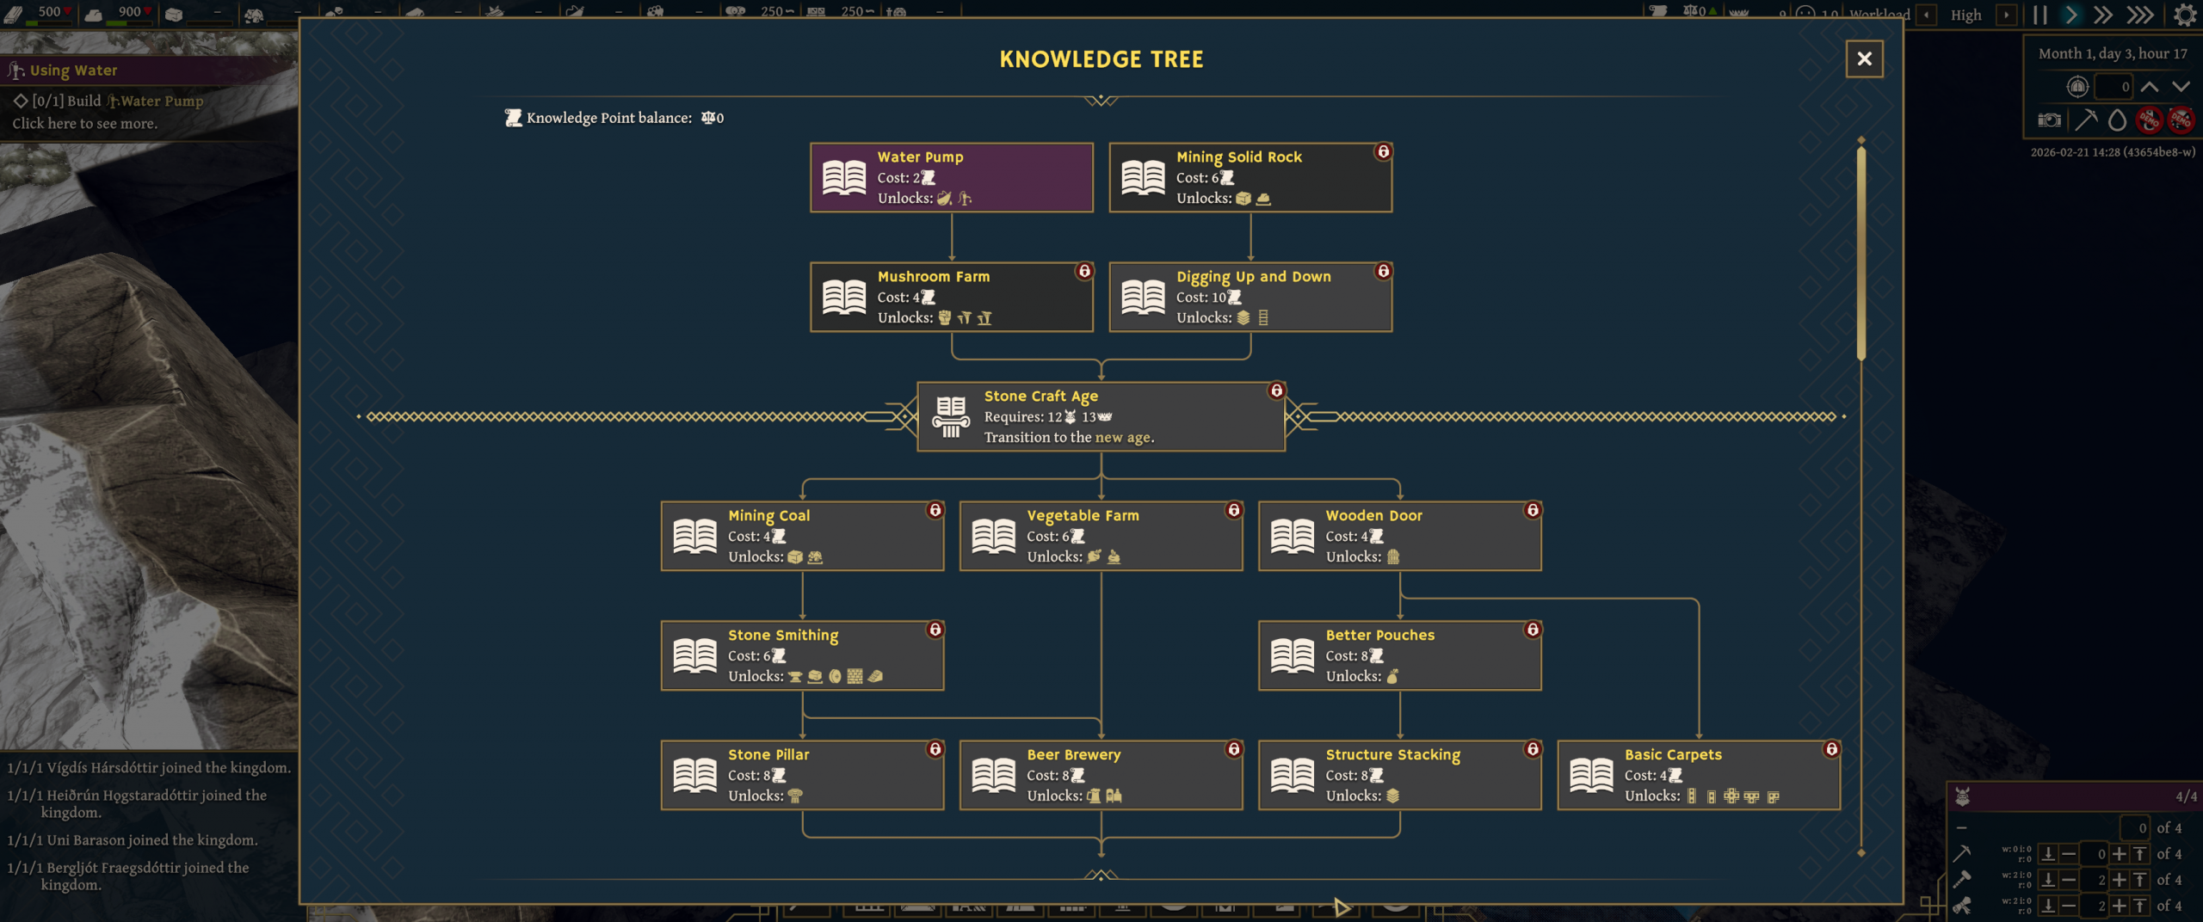
Task: Click the Beer Brewery book icon
Action: pyautogui.click(x=993, y=775)
